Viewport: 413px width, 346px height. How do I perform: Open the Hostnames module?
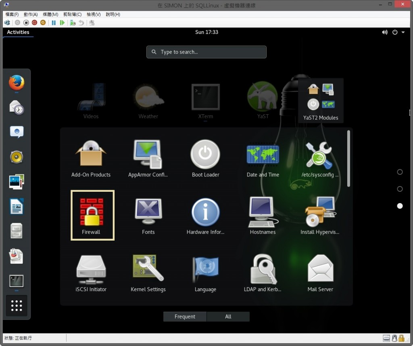[263, 216]
